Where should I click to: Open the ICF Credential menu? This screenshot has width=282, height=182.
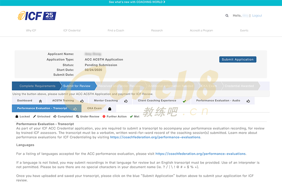click(x=72, y=31)
